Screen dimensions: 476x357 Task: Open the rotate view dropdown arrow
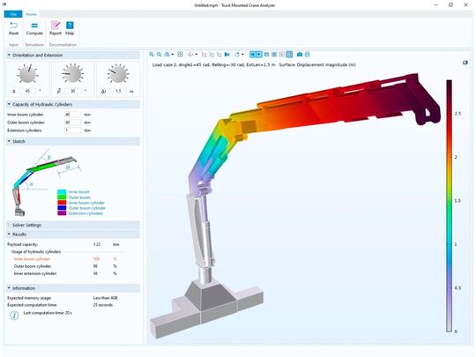point(242,55)
